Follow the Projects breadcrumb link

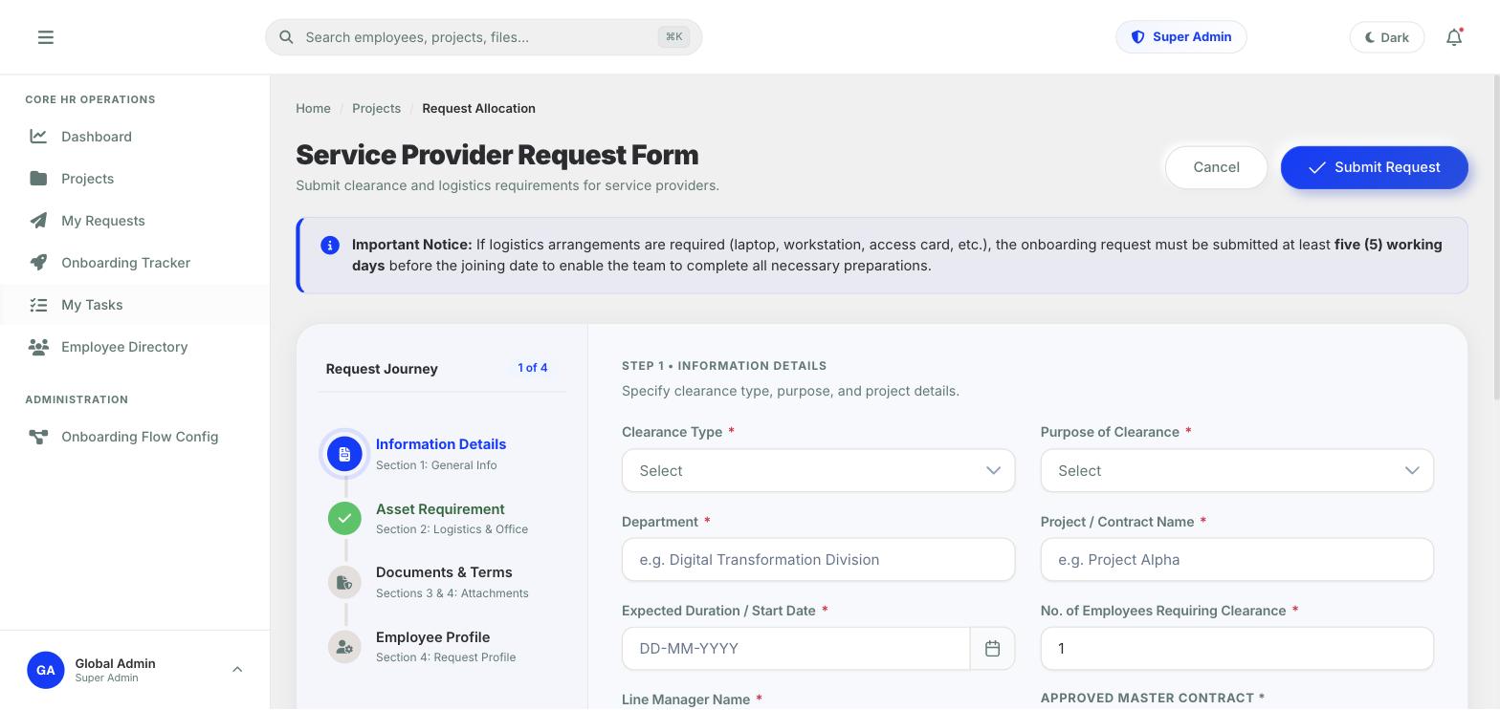pos(376,108)
